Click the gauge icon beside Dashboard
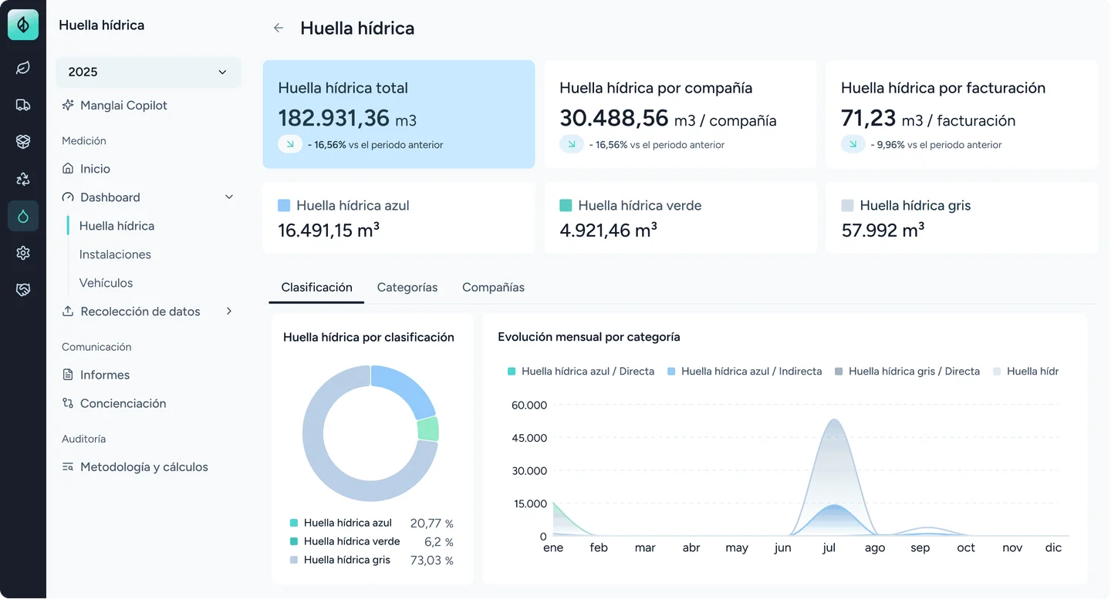Image resolution: width=1111 pixels, height=606 pixels. 68,197
